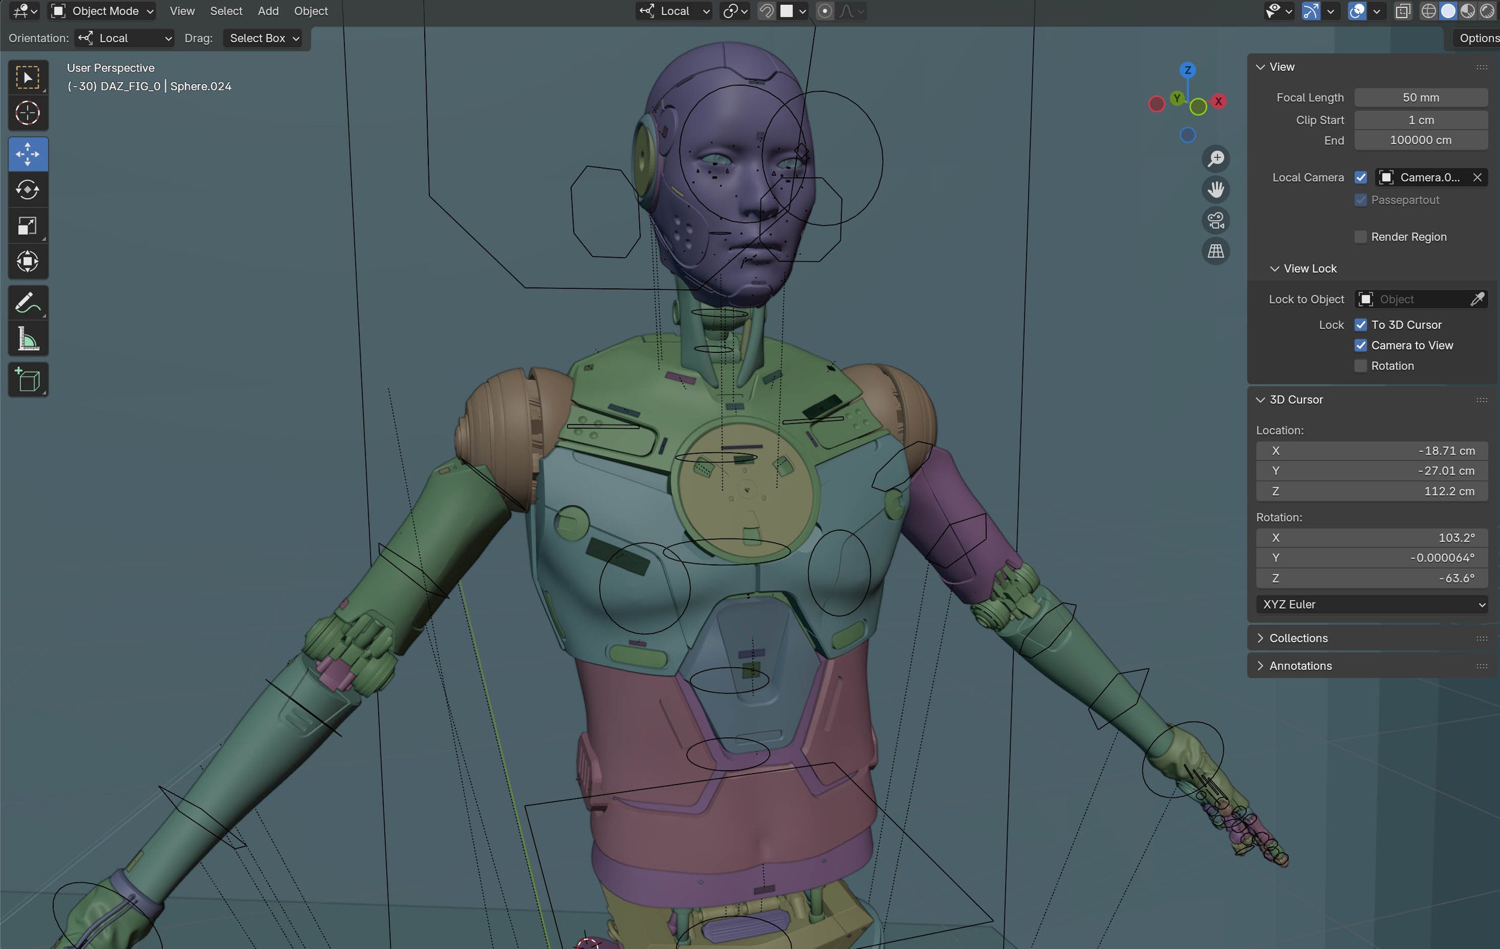The image size is (1500, 949).
Task: Toggle camera view icon in viewport
Action: (1216, 220)
